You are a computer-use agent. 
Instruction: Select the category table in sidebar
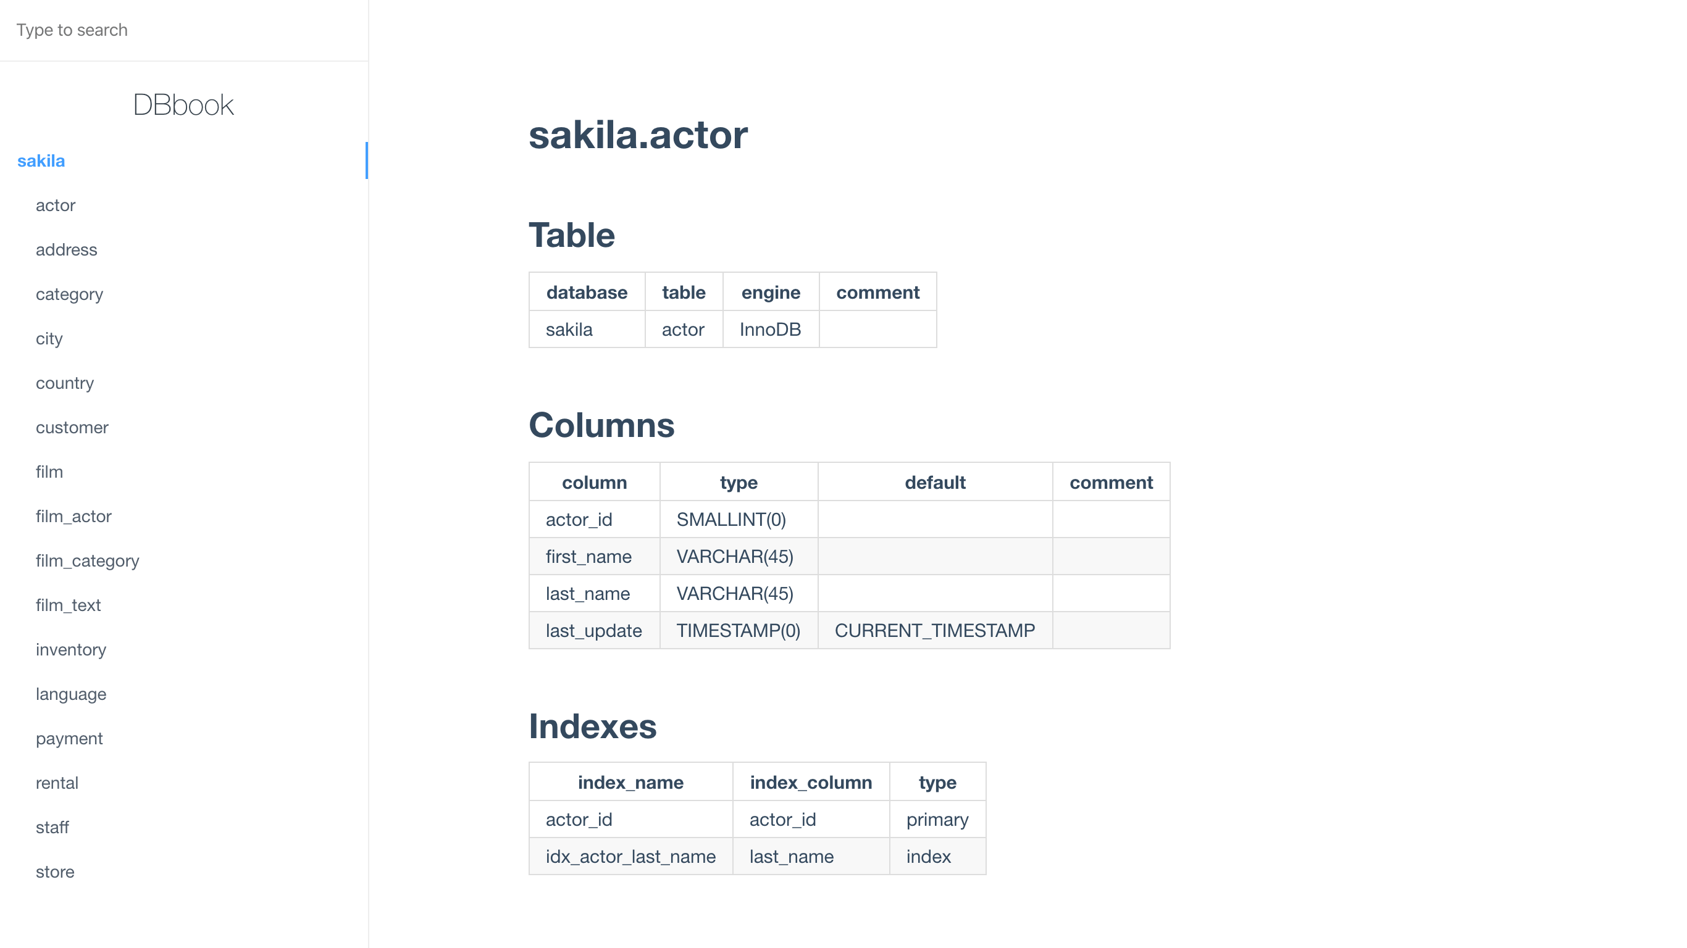click(69, 294)
